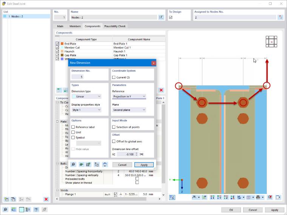Switch to the Members tab
287x215 pixels.
[75, 26]
